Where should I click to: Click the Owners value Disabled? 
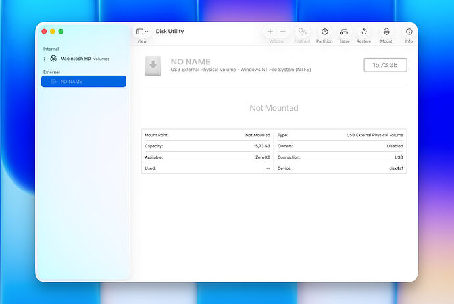tap(395, 146)
